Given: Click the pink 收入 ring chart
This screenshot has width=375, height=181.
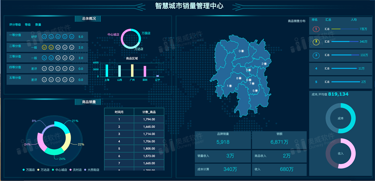Looking at the screenshot, I should tap(341, 153).
